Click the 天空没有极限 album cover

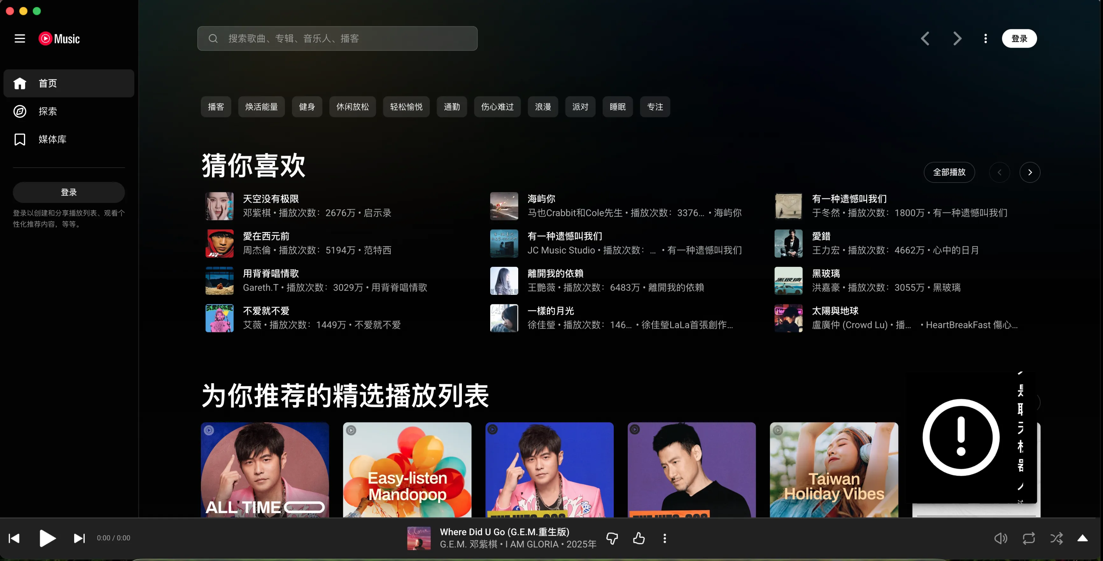(220, 206)
